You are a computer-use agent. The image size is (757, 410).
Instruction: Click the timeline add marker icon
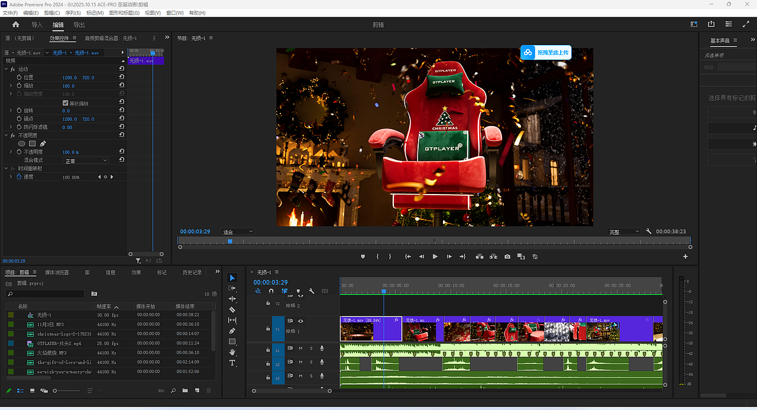(x=298, y=291)
